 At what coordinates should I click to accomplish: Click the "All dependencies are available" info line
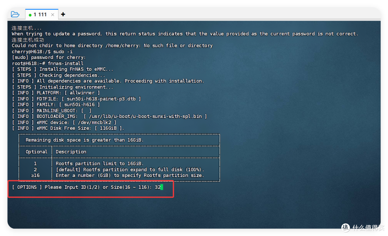click(108, 81)
